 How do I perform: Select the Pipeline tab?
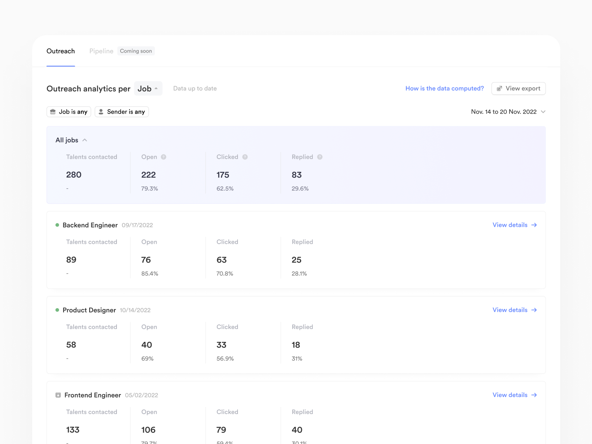tap(101, 51)
